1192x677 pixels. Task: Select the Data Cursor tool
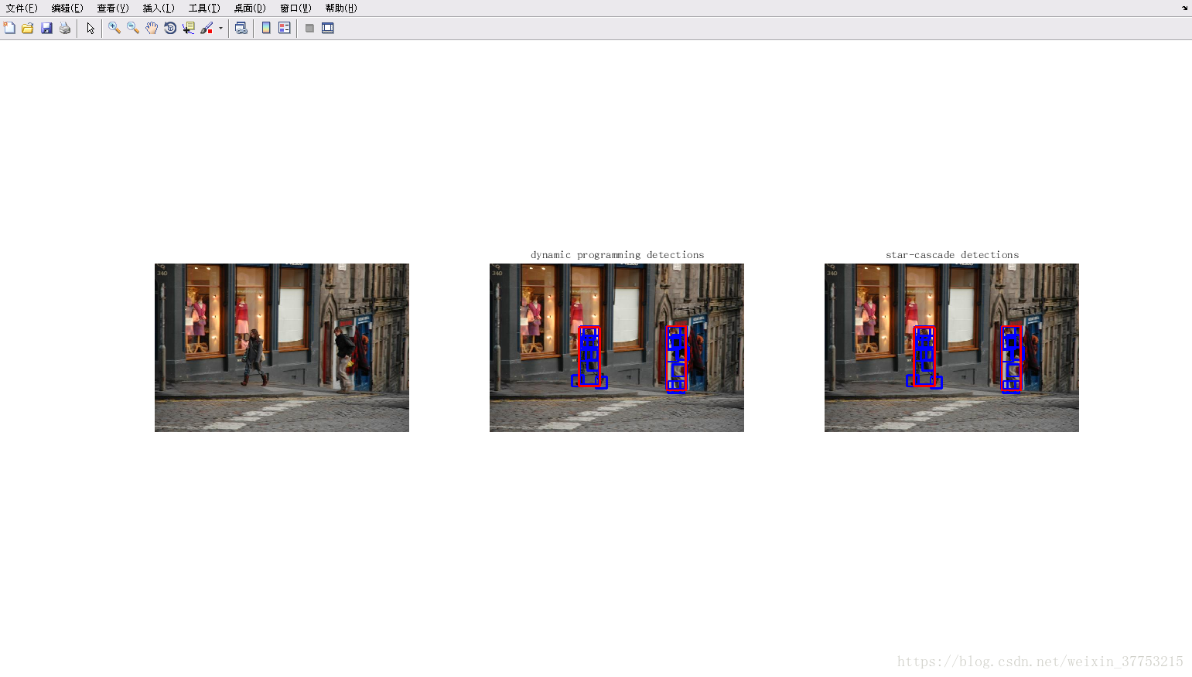pyautogui.click(x=189, y=28)
